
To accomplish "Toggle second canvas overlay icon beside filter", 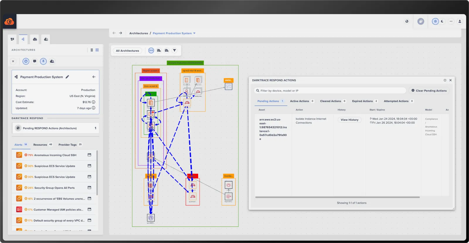I will pyautogui.click(x=167, y=50).
